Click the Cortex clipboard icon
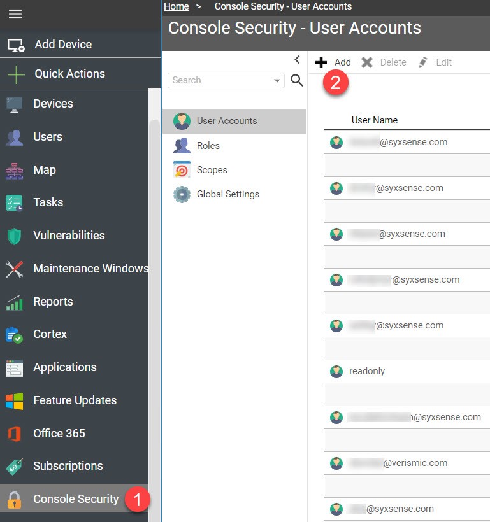The width and height of the screenshot is (490, 522). (14, 335)
